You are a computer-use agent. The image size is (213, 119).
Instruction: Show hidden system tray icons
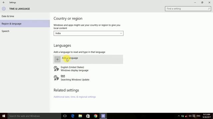pos(179,116)
